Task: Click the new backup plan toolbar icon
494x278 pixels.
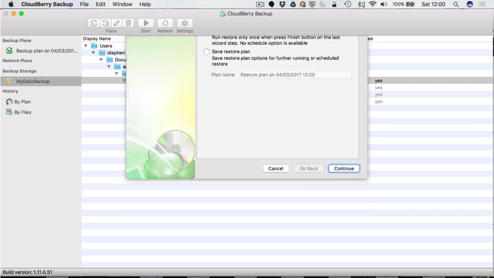Action: 94,23
